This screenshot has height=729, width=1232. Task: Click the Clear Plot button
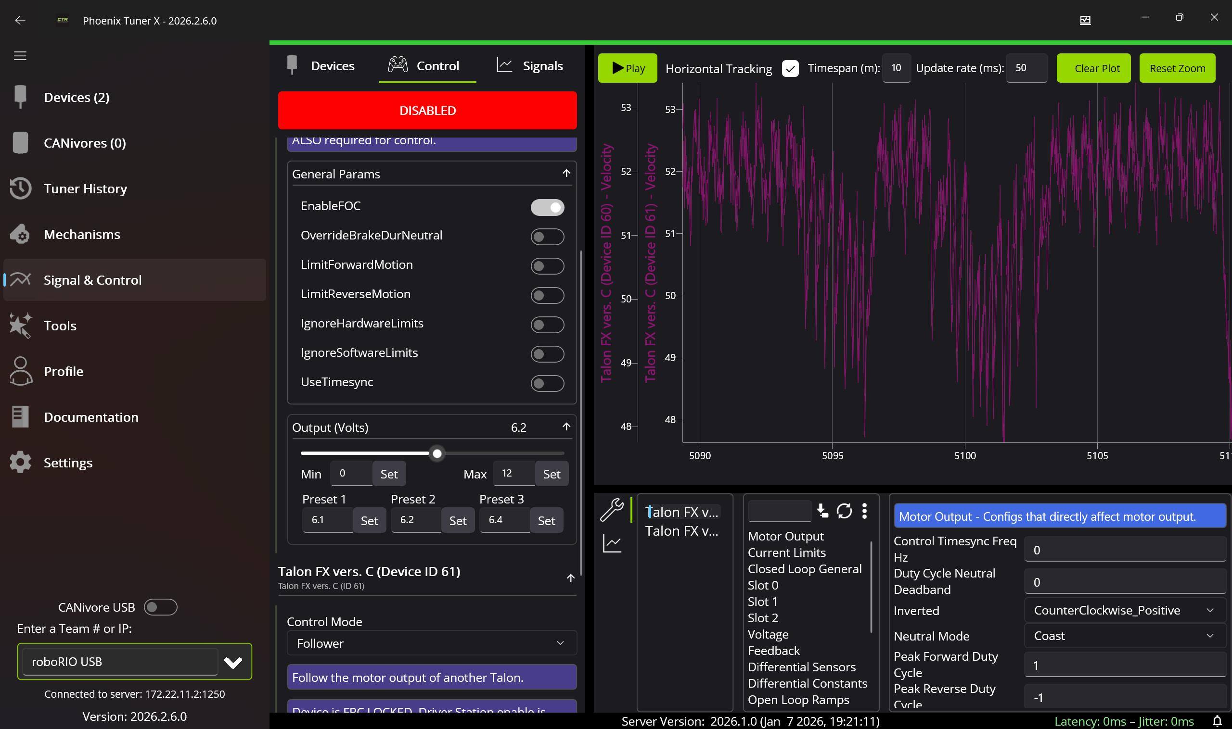(x=1093, y=68)
